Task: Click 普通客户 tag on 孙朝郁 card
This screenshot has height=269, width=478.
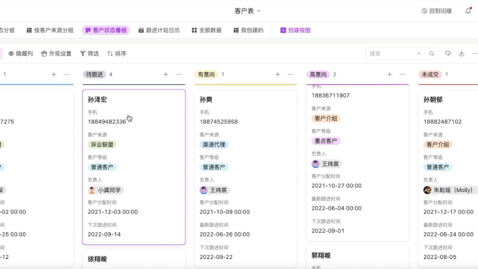Action: (438, 167)
